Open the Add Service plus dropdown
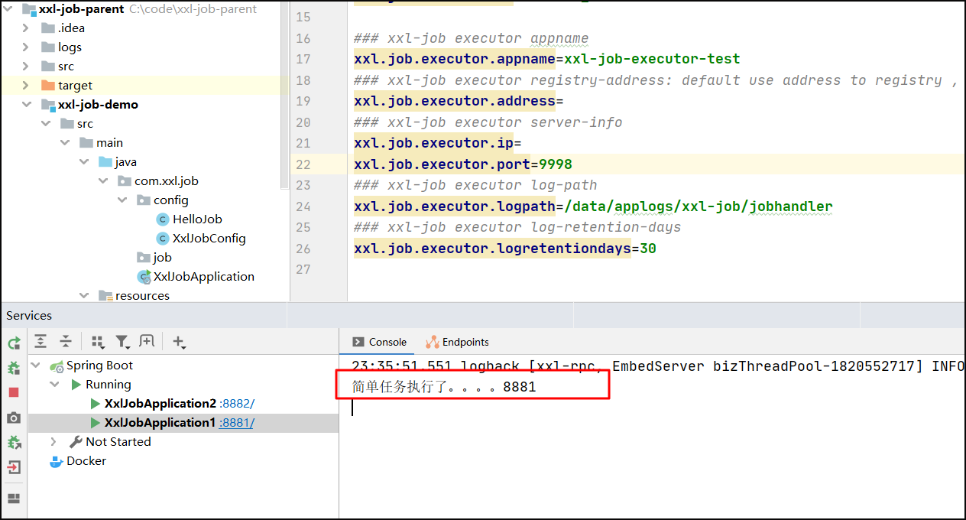This screenshot has width=966, height=520. (x=180, y=342)
